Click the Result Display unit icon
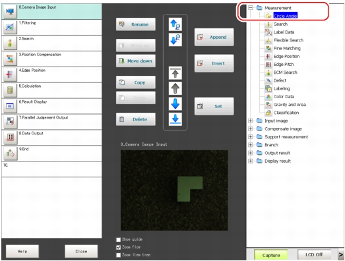The height and width of the screenshot is (261, 345). coord(10,106)
